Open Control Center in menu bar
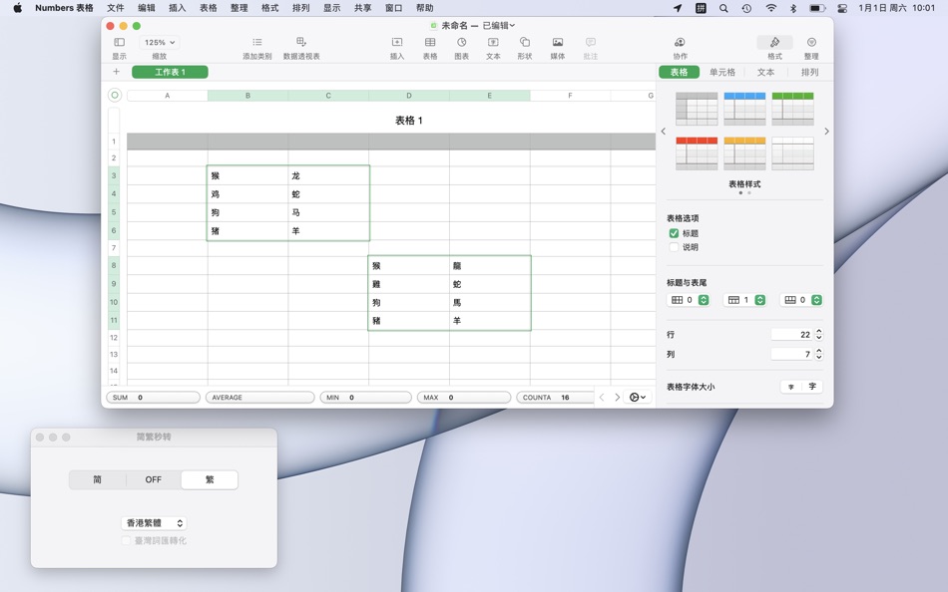The image size is (948, 592). point(842,8)
